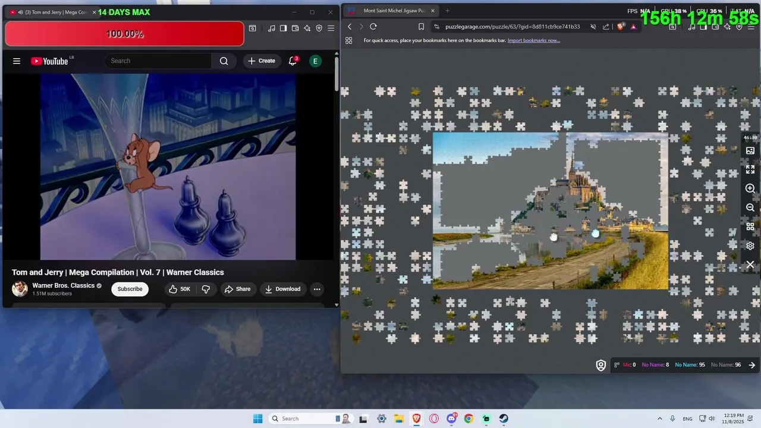Open wallet icon in left browser toolbar
The image size is (761, 428).
295,28
